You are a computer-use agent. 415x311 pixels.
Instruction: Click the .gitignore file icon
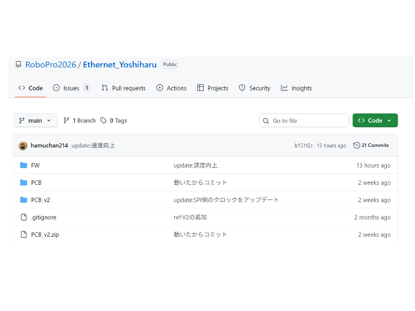tap(24, 217)
